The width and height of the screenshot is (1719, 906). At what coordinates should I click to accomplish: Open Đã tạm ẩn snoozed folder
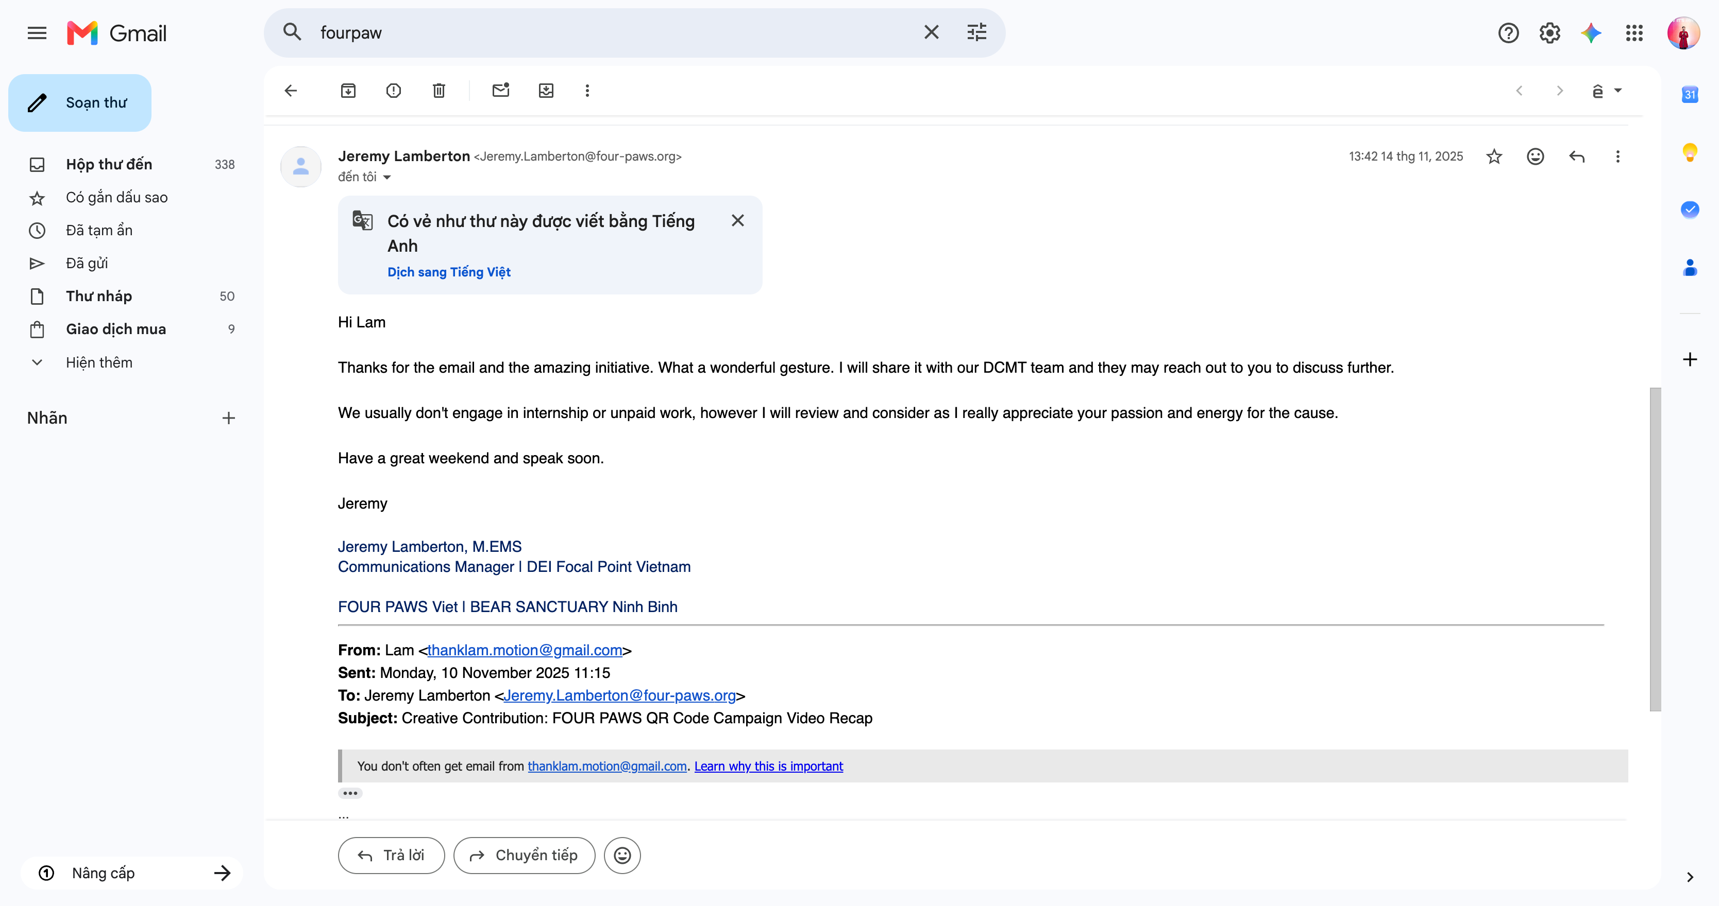click(132, 231)
